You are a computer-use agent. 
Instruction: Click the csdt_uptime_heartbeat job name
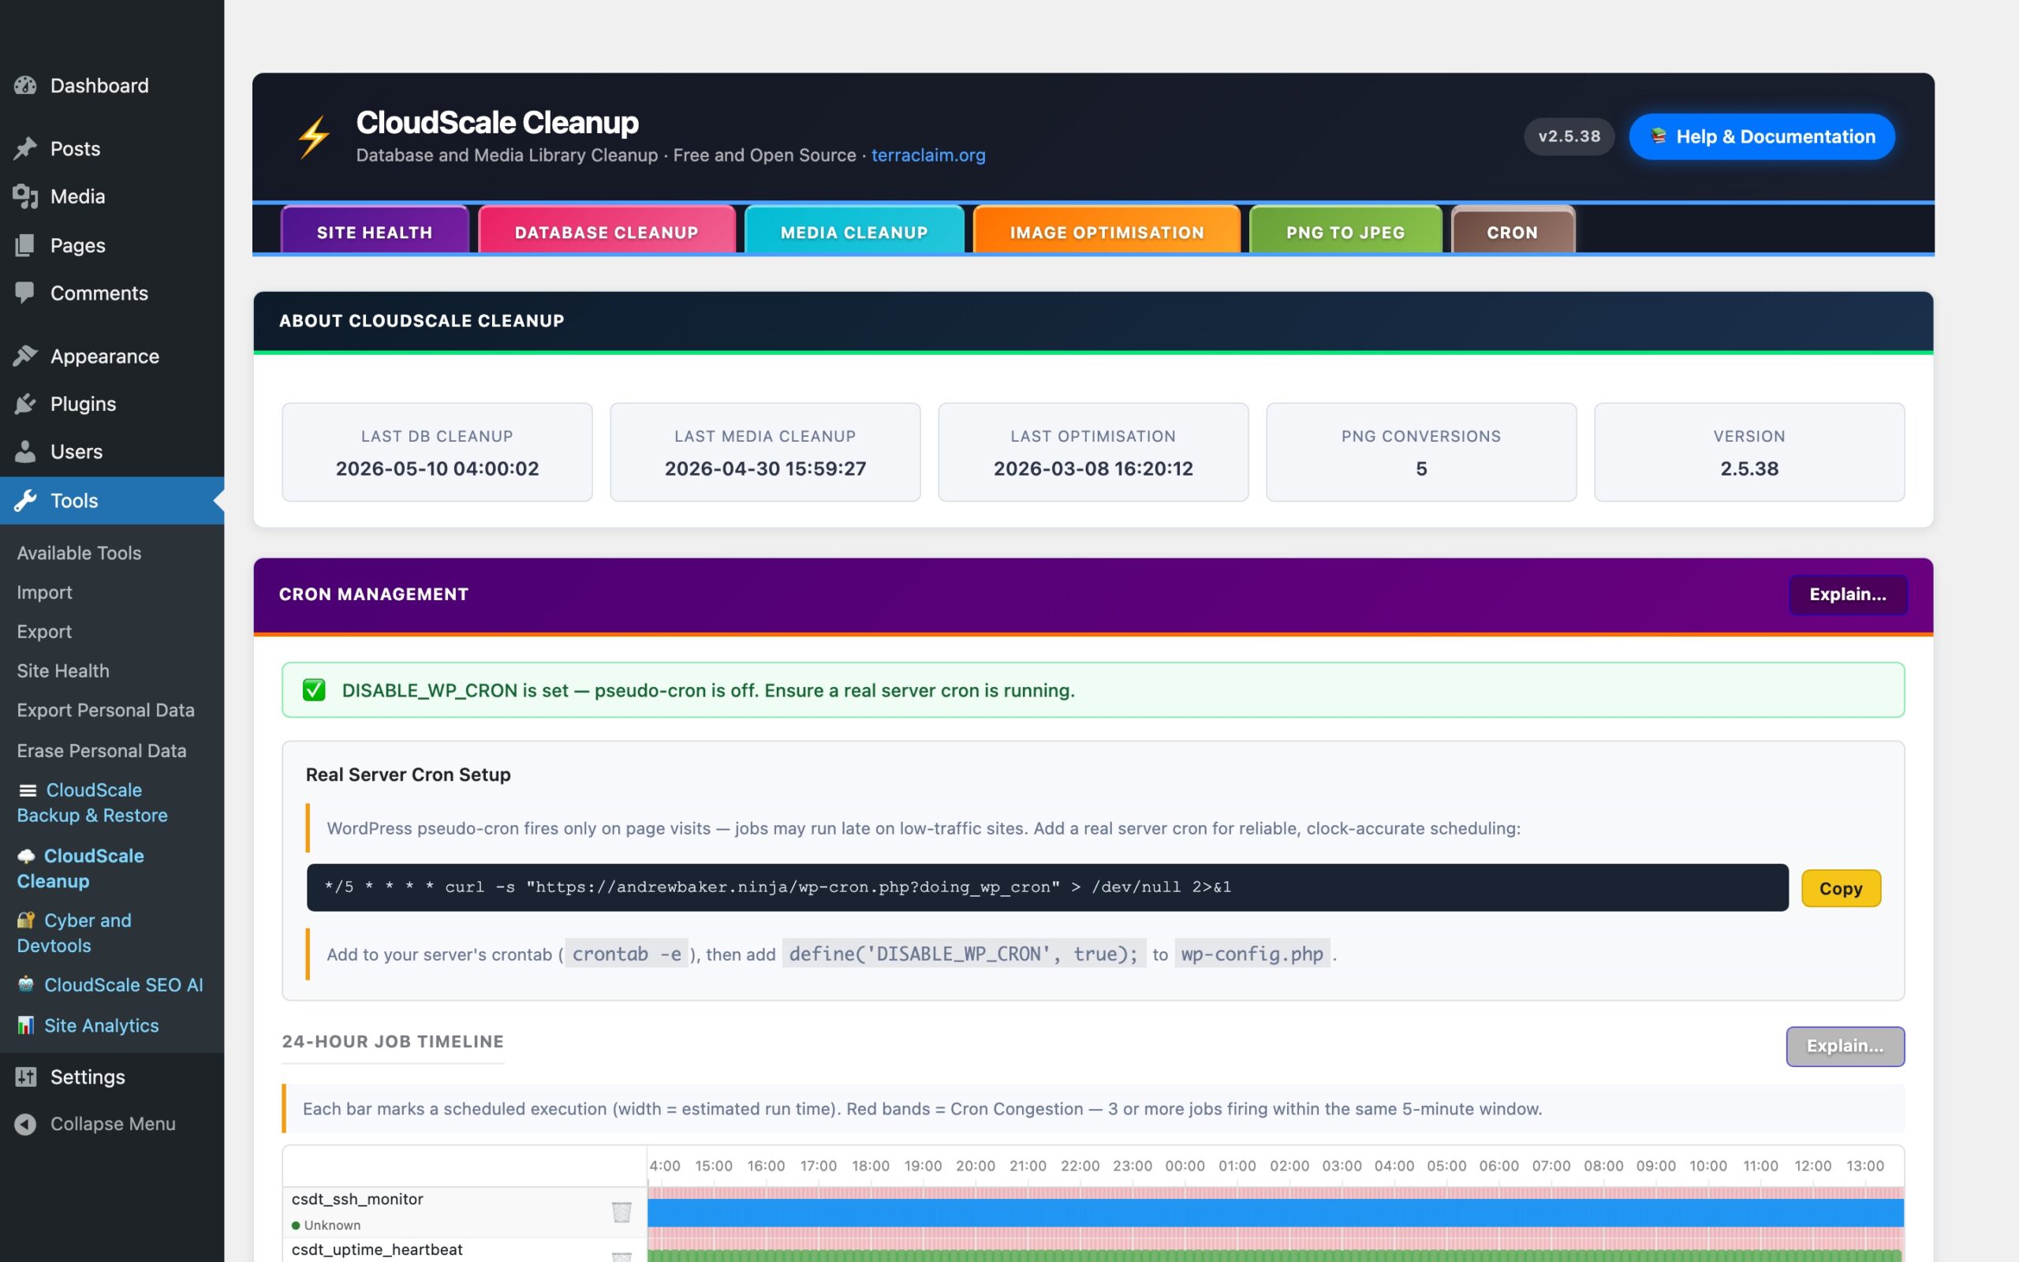pos(377,1249)
